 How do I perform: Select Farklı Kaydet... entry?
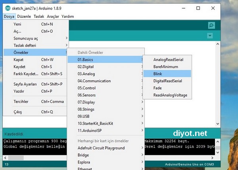[35, 74]
